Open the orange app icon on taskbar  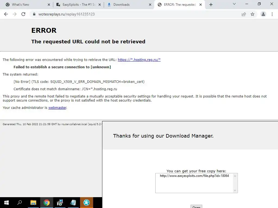[87, 203]
